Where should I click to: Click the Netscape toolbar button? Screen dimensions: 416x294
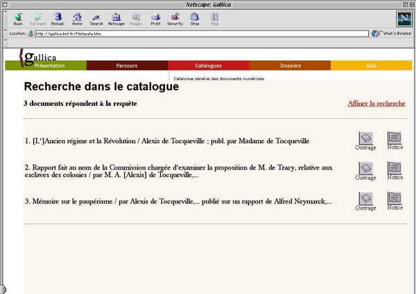pos(116,19)
